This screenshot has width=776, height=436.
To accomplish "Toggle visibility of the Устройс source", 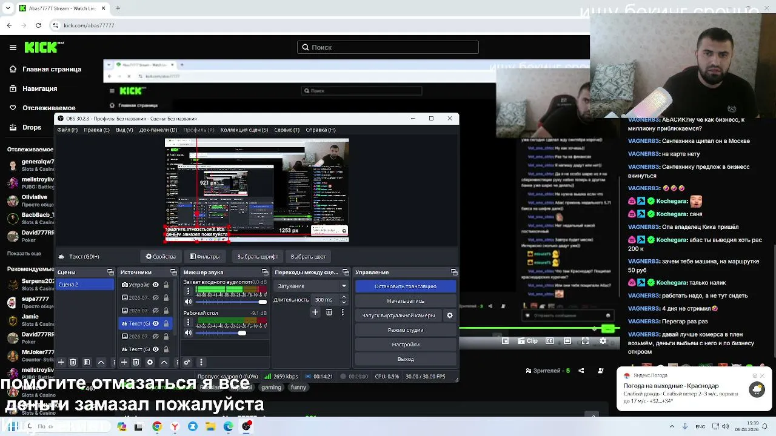I will tap(156, 285).
